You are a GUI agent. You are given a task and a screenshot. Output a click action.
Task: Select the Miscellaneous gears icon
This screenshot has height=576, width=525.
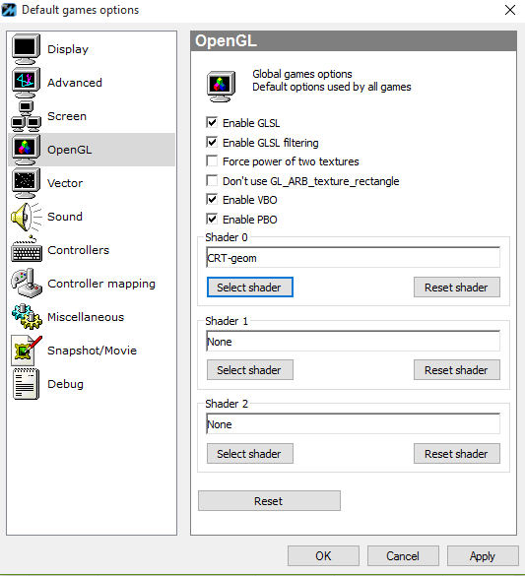[x=27, y=317]
